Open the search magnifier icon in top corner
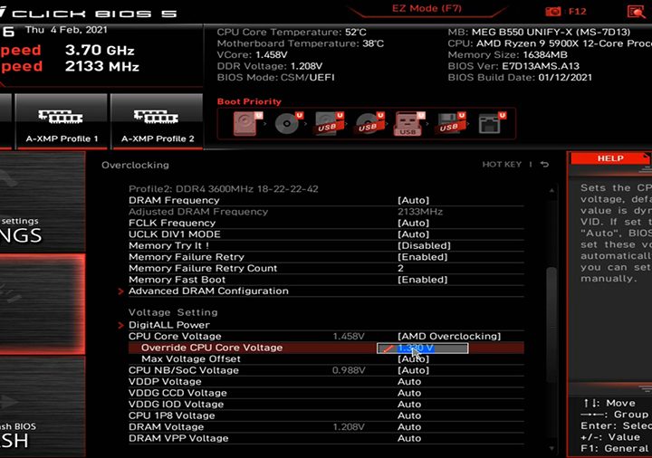The height and width of the screenshot is (458, 652). click(x=637, y=11)
